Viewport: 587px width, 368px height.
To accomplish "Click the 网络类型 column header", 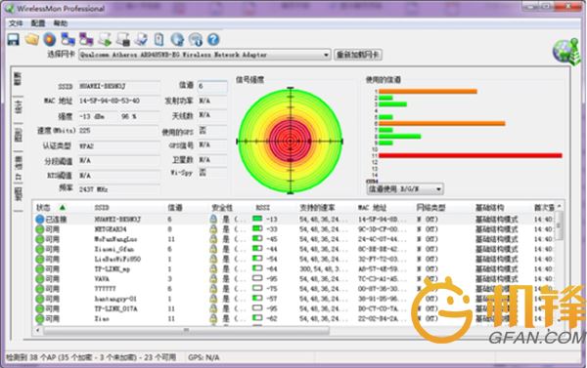I will [x=430, y=207].
